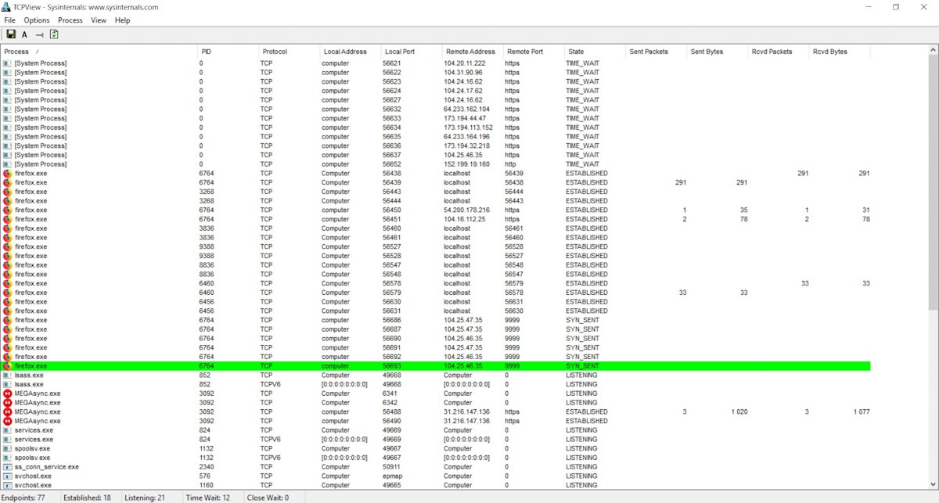Viewport: 939px width, 503px height.
Task: Sort by the Sent Bytes column header
Action: (x=716, y=52)
